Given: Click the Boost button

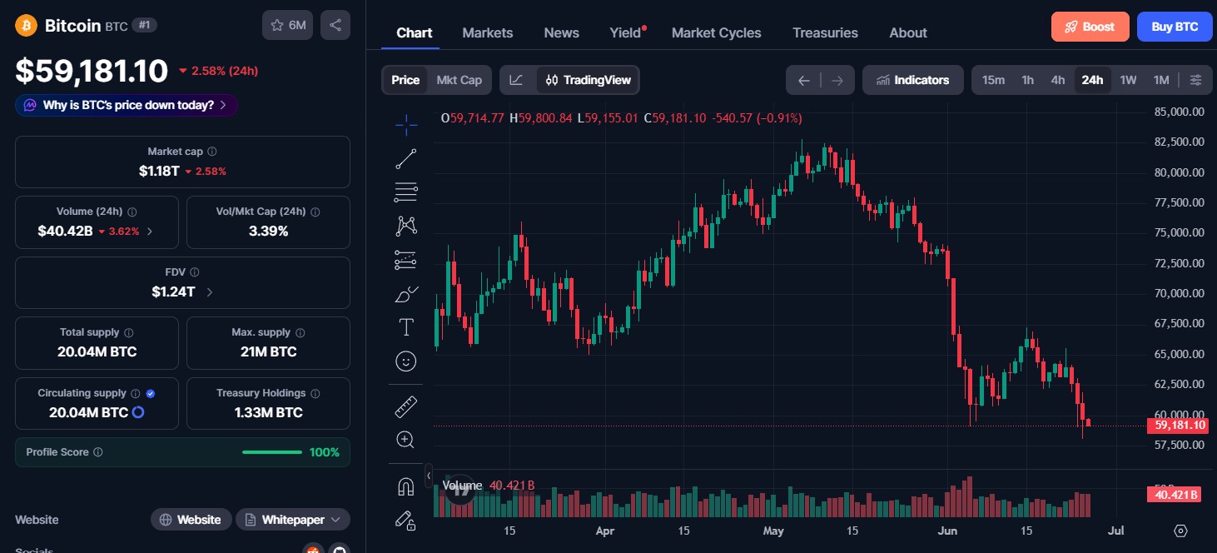Looking at the screenshot, I should (x=1090, y=27).
